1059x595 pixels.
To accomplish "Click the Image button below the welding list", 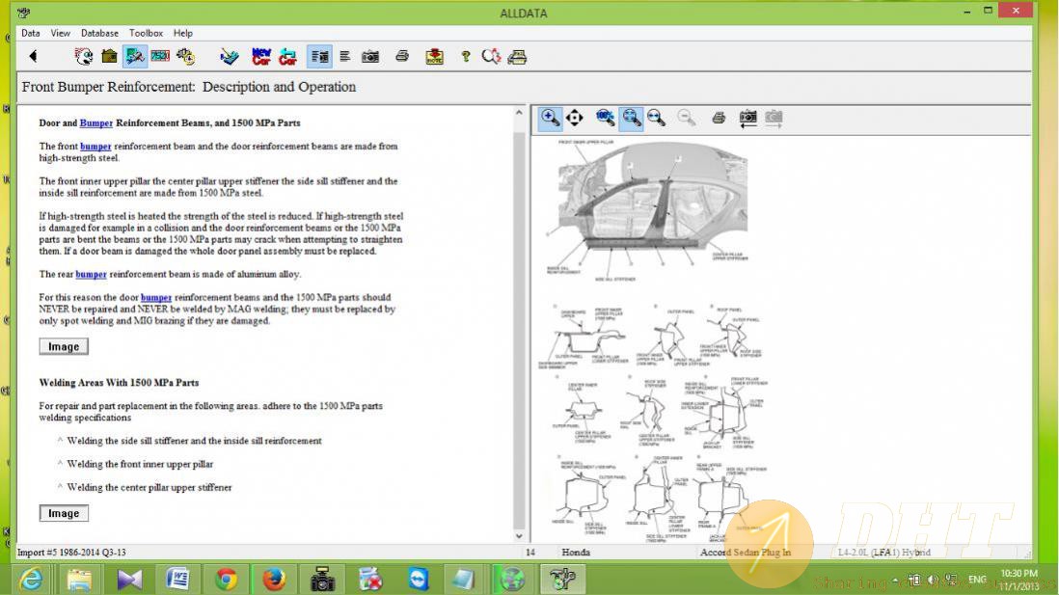I will 64,513.
